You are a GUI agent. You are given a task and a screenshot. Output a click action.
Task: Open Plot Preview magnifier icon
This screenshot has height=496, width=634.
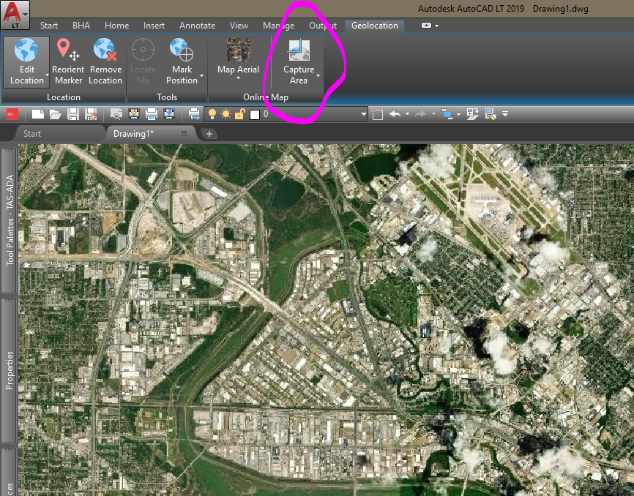tap(116, 114)
